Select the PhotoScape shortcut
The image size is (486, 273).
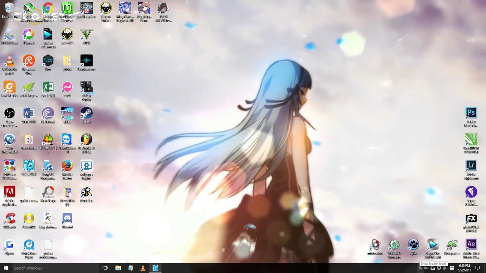coord(48,195)
